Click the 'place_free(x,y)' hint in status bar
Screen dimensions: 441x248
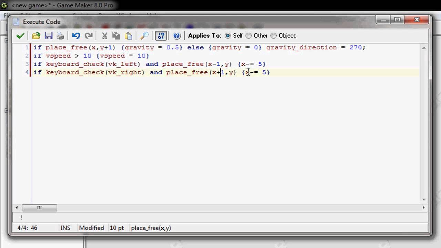point(151,228)
